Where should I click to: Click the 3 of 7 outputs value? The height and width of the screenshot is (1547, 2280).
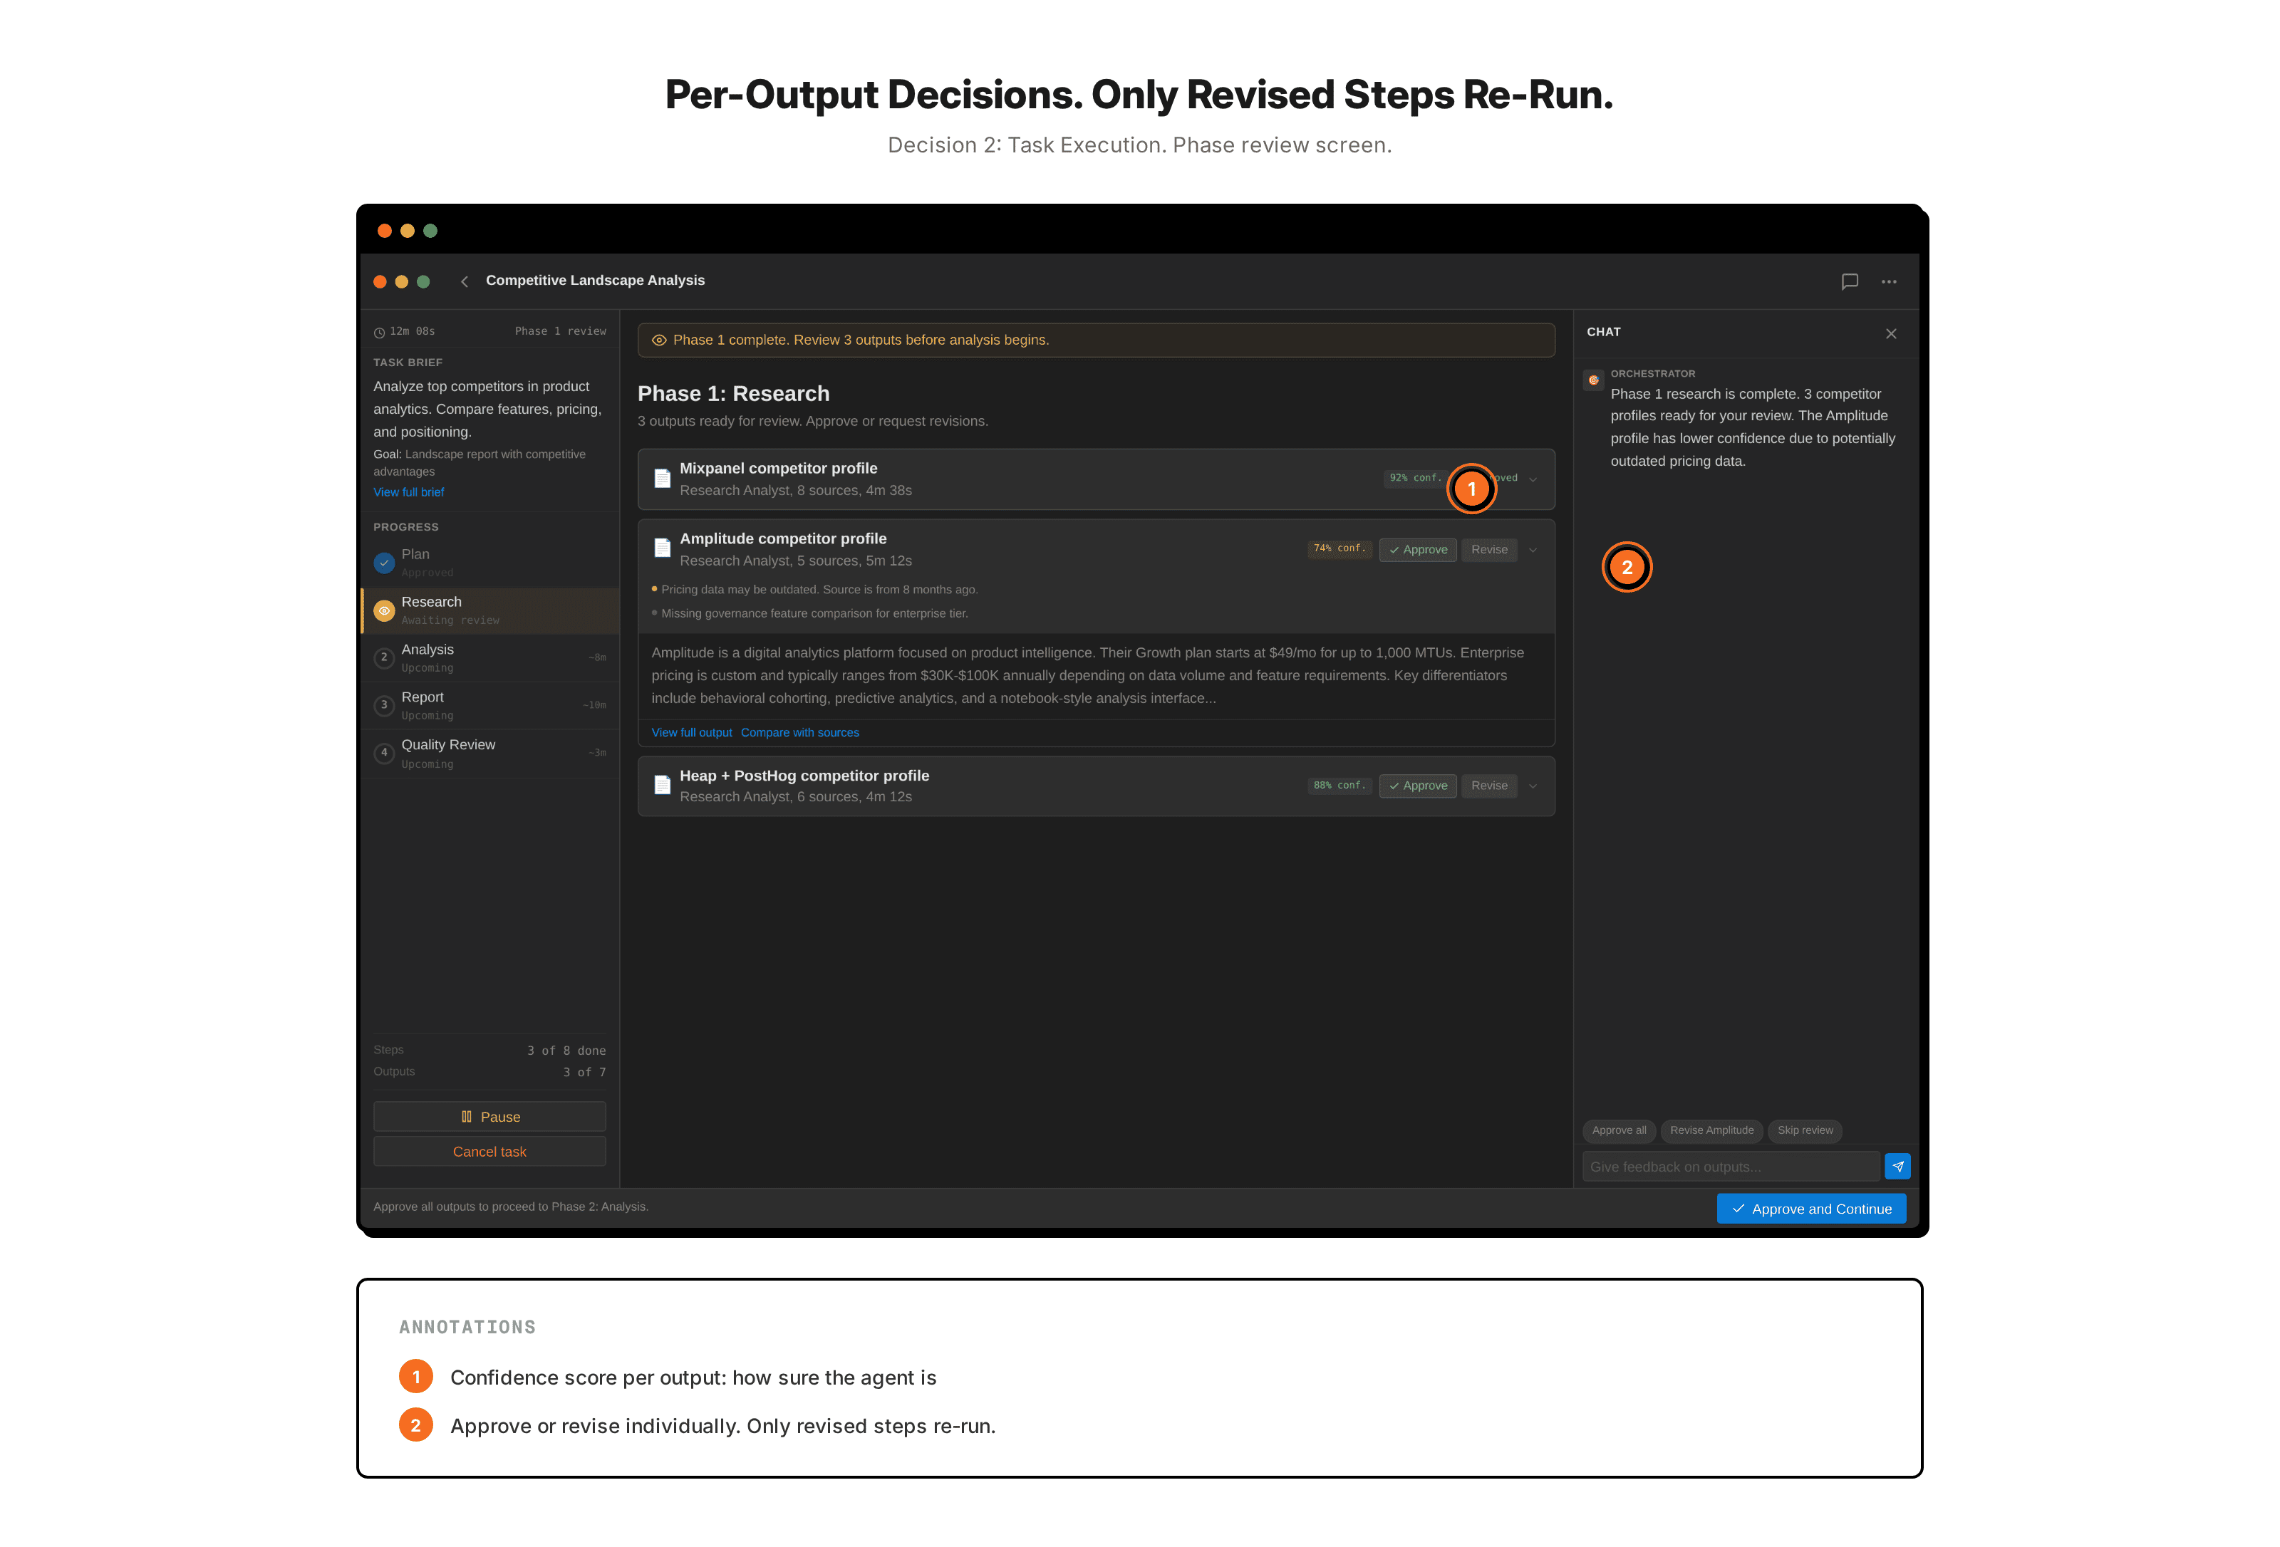[x=584, y=1072]
